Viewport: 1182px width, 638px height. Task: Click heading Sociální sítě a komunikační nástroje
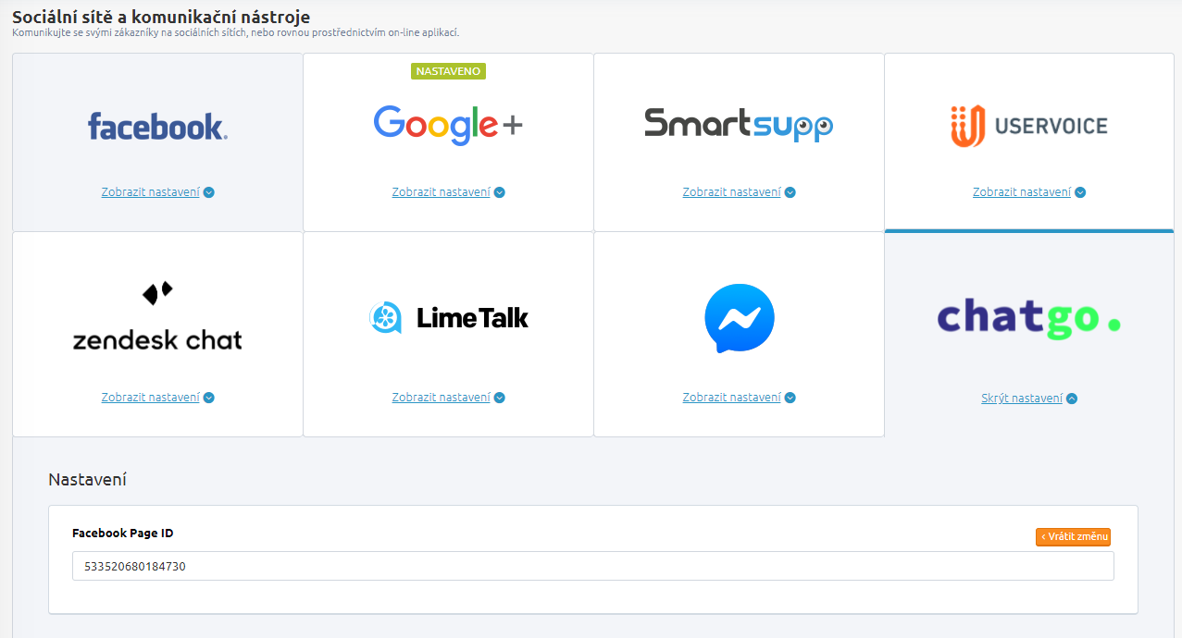[161, 17]
